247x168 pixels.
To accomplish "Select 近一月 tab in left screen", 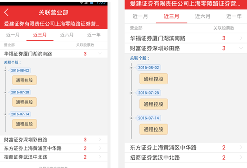I will point(13,35).
